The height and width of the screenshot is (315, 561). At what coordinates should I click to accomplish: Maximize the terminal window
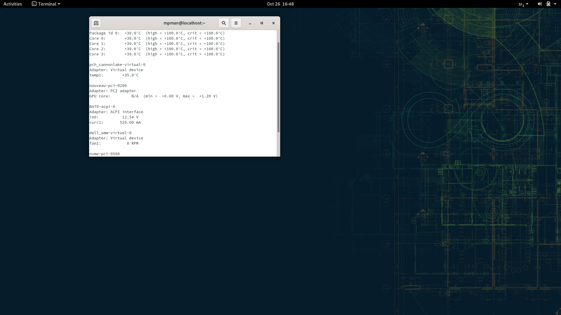pos(262,23)
